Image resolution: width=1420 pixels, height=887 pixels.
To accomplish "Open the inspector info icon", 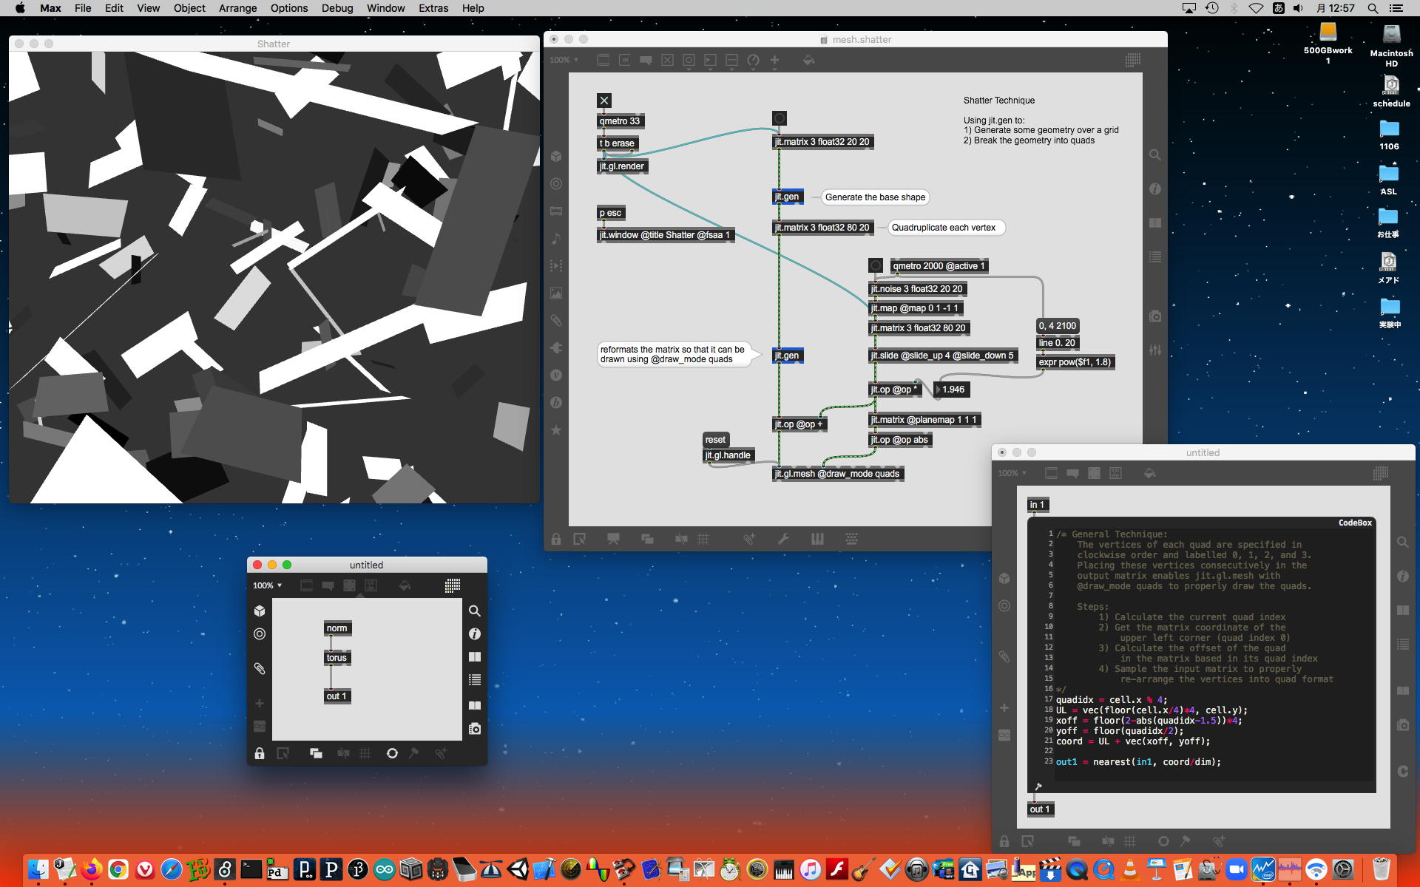I will pos(475,634).
